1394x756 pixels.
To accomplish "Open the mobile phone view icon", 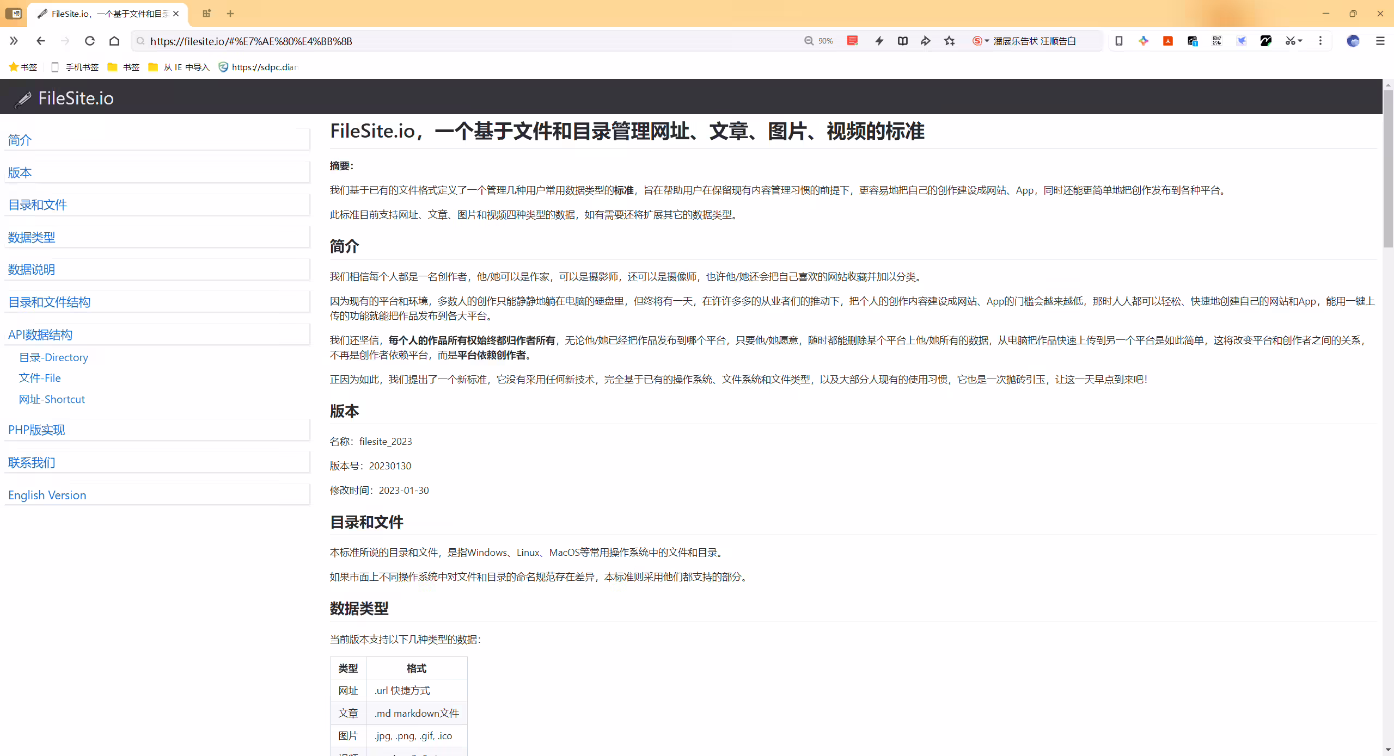I will pyautogui.click(x=1119, y=41).
